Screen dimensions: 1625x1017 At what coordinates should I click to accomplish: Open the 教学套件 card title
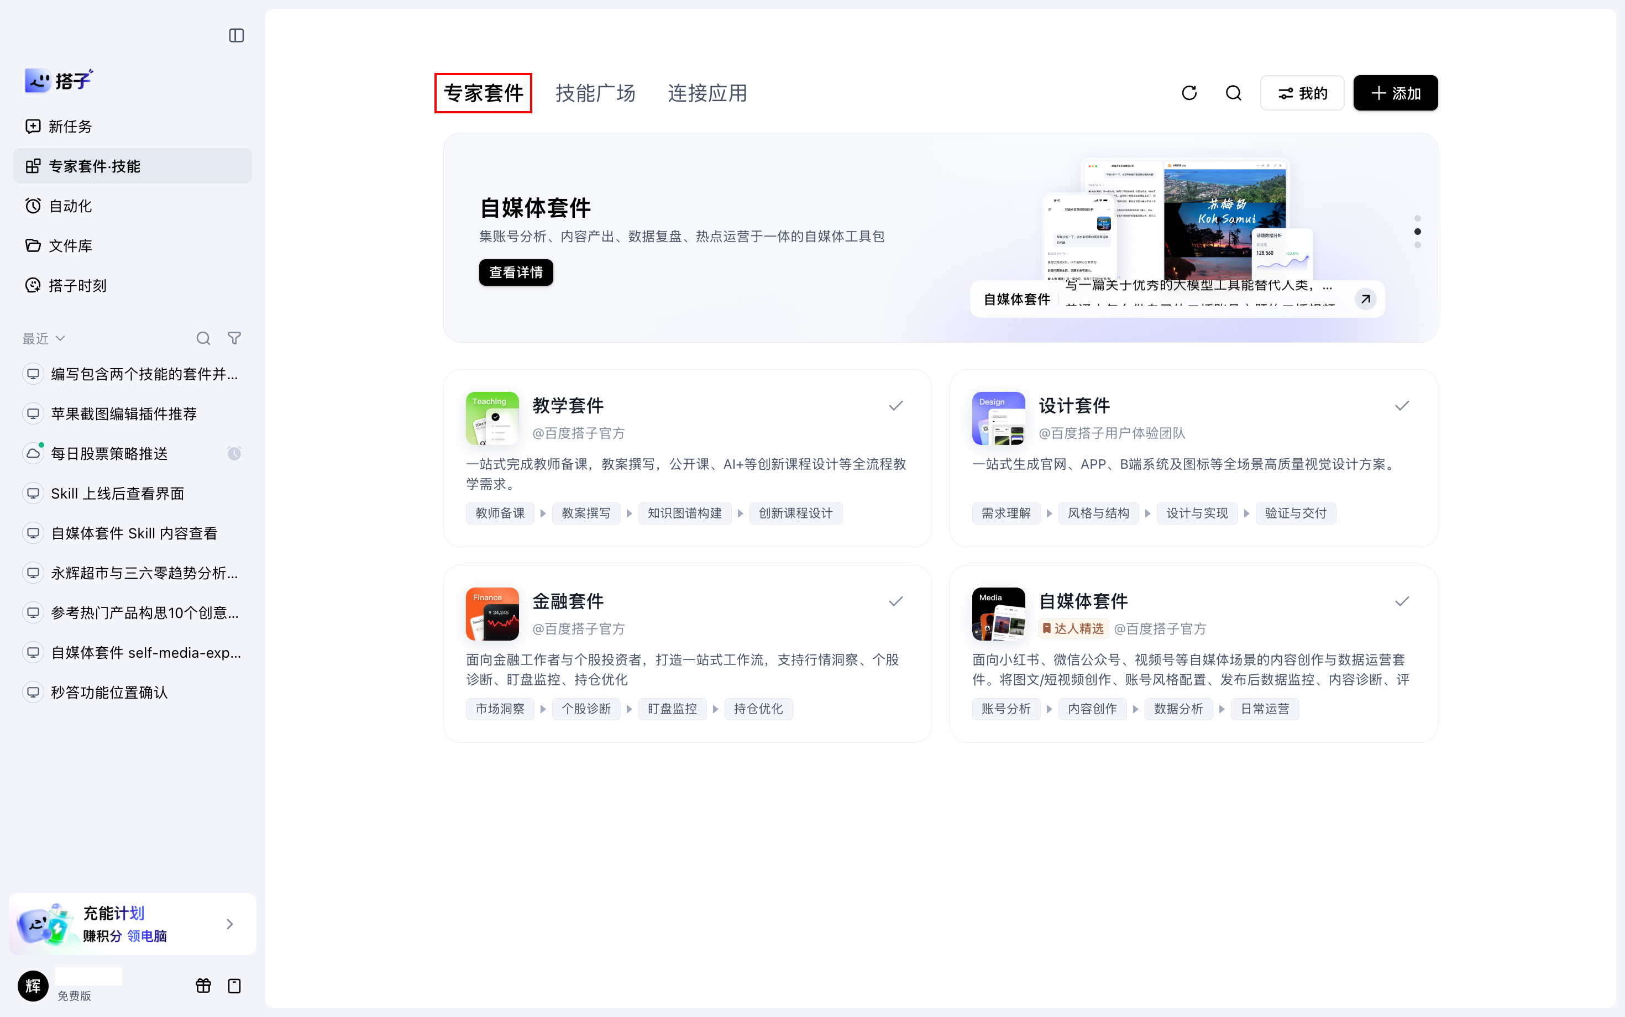click(x=568, y=406)
